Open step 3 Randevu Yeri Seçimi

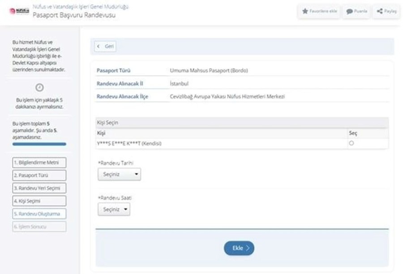39,188
